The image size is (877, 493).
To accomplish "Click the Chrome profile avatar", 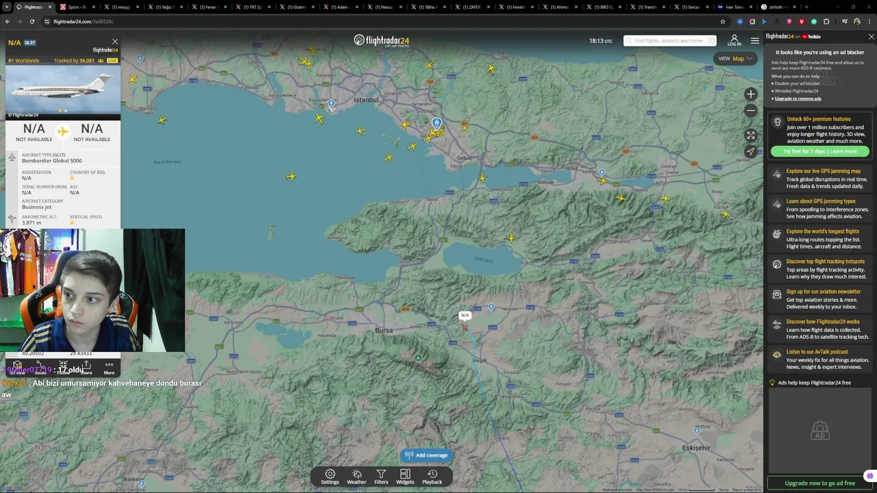I will (x=857, y=21).
